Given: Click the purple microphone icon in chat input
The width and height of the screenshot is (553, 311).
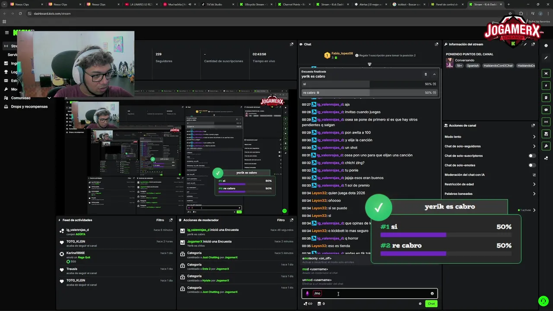Looking at the screenshot, I should (x=307, y=294).
